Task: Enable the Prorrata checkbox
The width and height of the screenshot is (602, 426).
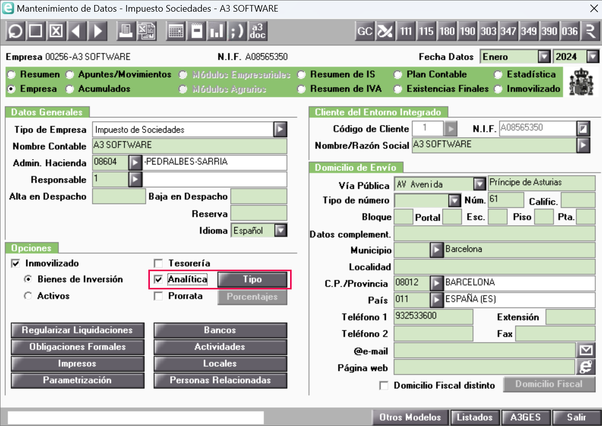Action: (158, 296)
